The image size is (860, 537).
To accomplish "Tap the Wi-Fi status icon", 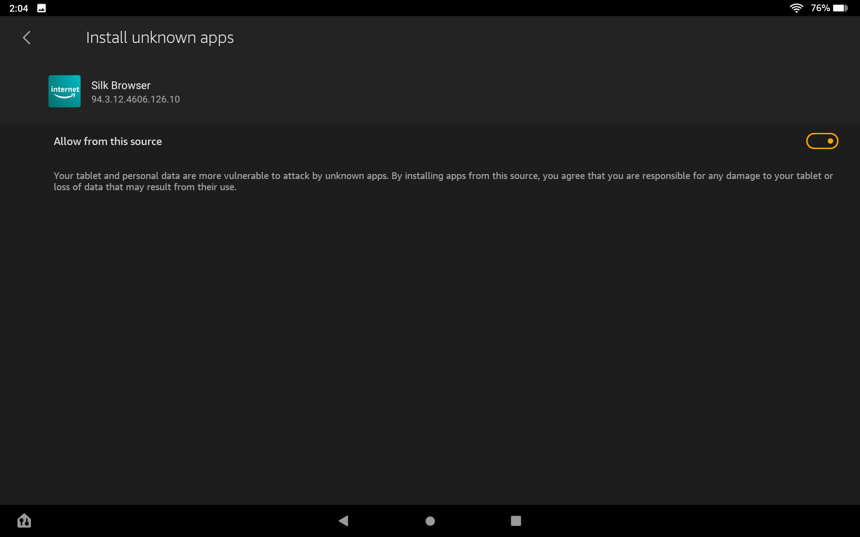I will (x=797, y=8).
